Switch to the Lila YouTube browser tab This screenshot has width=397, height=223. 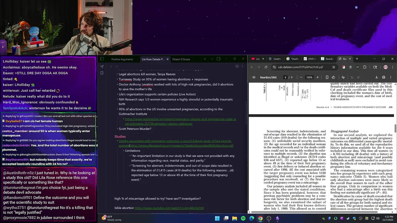click(257, 59)
